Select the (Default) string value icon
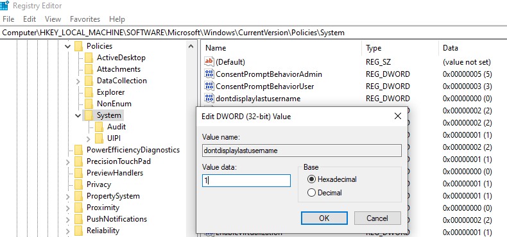The width and height of the screenshot is (507, 237). [209, 61]
